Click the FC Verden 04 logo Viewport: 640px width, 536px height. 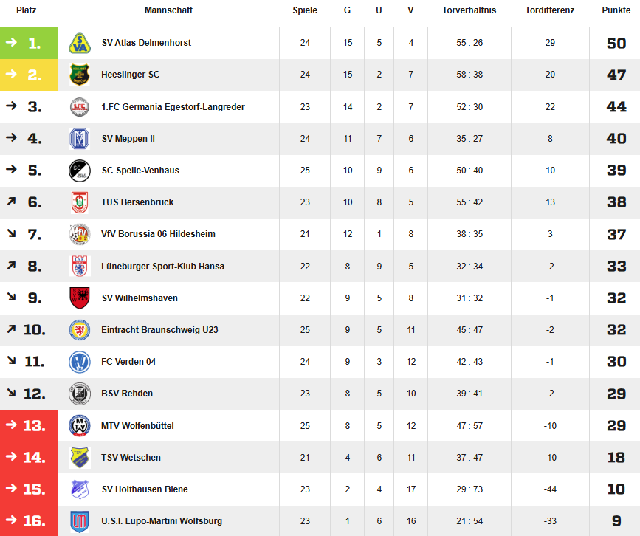click(79, 362)
